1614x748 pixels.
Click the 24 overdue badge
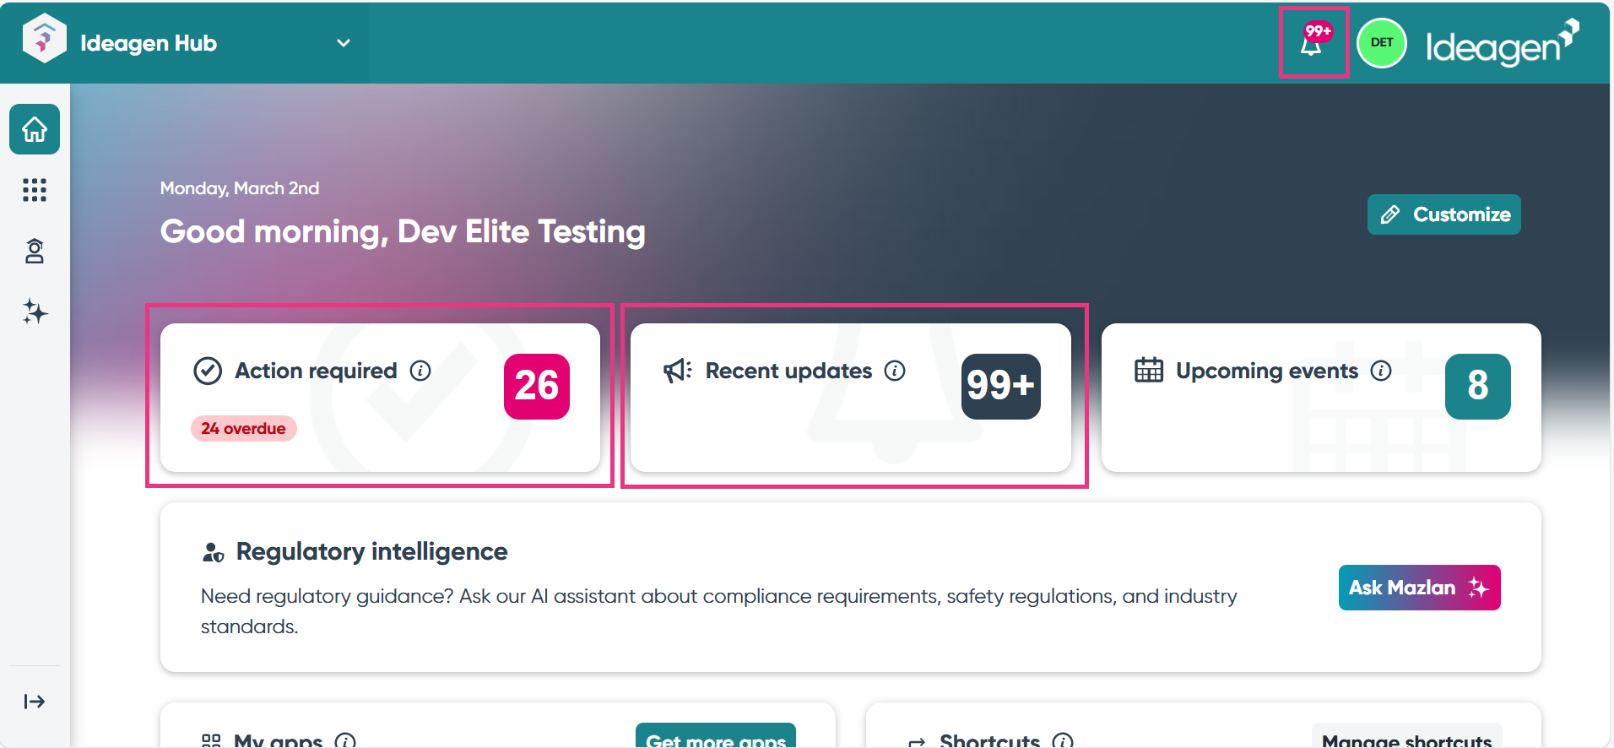pos(243,429)
